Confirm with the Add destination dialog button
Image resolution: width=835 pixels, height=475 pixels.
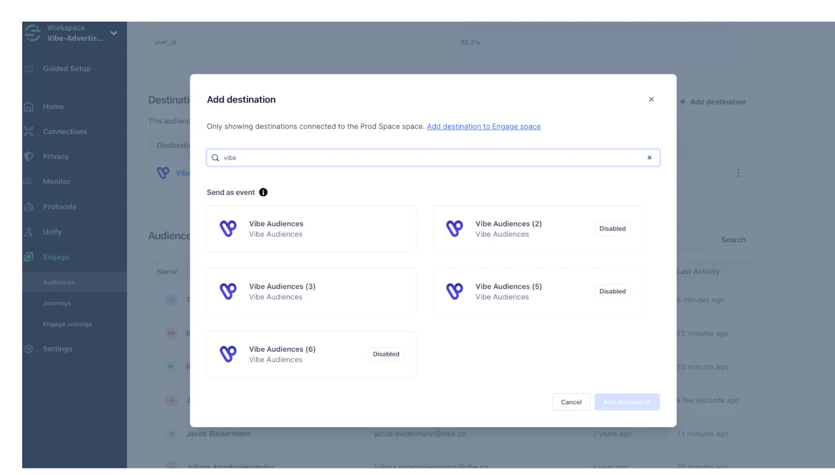click(x=627, y=402)
